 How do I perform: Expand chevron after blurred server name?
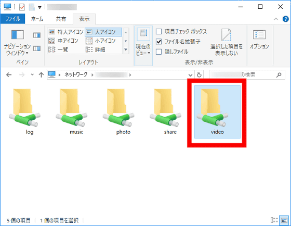pyautogui.click(x=130, y=75)
